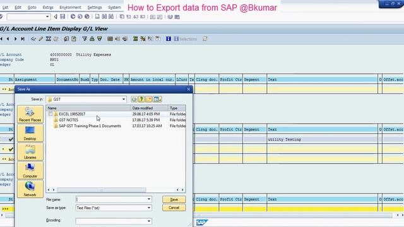Expand the SAP command field dropdown arrow
Viewport: 404px width, 227px height.
point(47,17)
